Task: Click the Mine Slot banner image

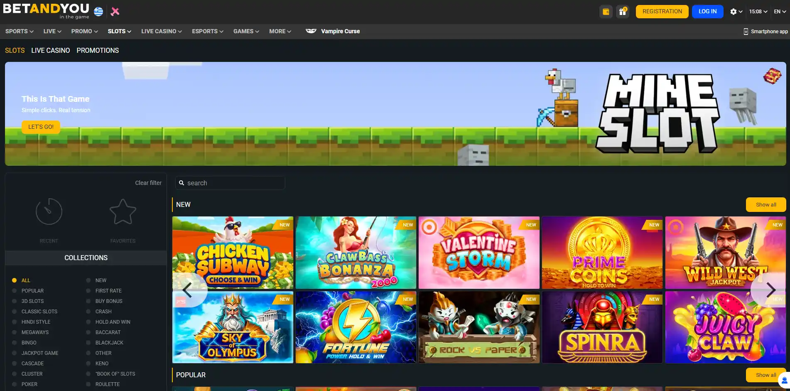Action: click(x=395, y=114)
